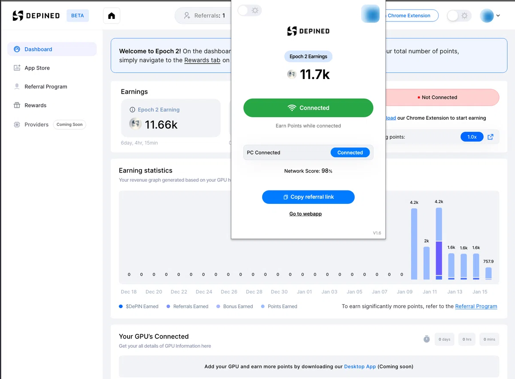Screen dimensions: 515x379
Task: Click the BETA badge
Action: click(x=78, y=15)
